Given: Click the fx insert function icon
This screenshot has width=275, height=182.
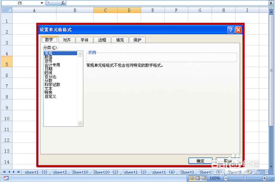Looking at the screenshot, I should point(63,3).
